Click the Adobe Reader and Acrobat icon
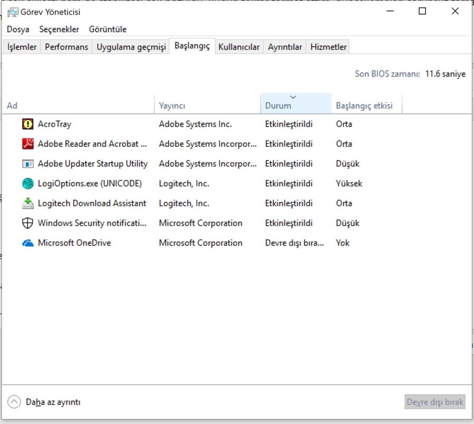 tap(27, 144)
